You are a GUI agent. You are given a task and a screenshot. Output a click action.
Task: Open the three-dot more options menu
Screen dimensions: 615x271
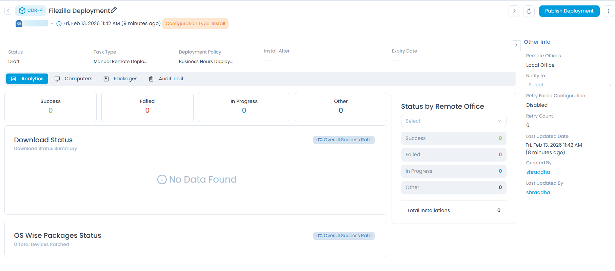point(608,11)
